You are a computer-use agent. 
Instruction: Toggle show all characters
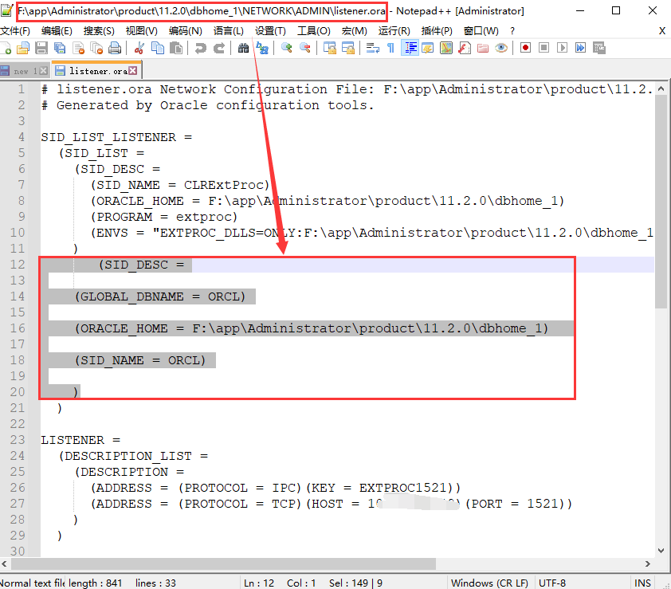tap(390, 48)
